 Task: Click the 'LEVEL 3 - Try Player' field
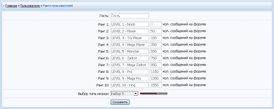130,38
